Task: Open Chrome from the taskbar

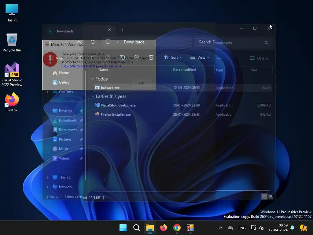Action: tap(177, 228)
